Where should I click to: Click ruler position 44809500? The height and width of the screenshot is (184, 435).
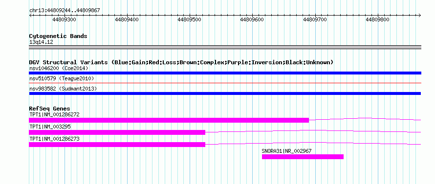coord(190,19)
